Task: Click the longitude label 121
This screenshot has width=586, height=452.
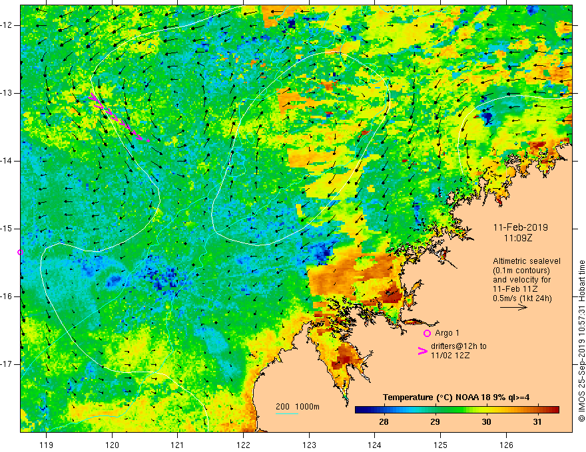Action: click(x=178, y=445)
